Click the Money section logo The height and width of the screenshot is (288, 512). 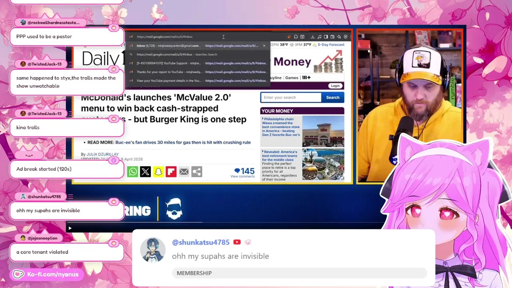coord(292,62)
